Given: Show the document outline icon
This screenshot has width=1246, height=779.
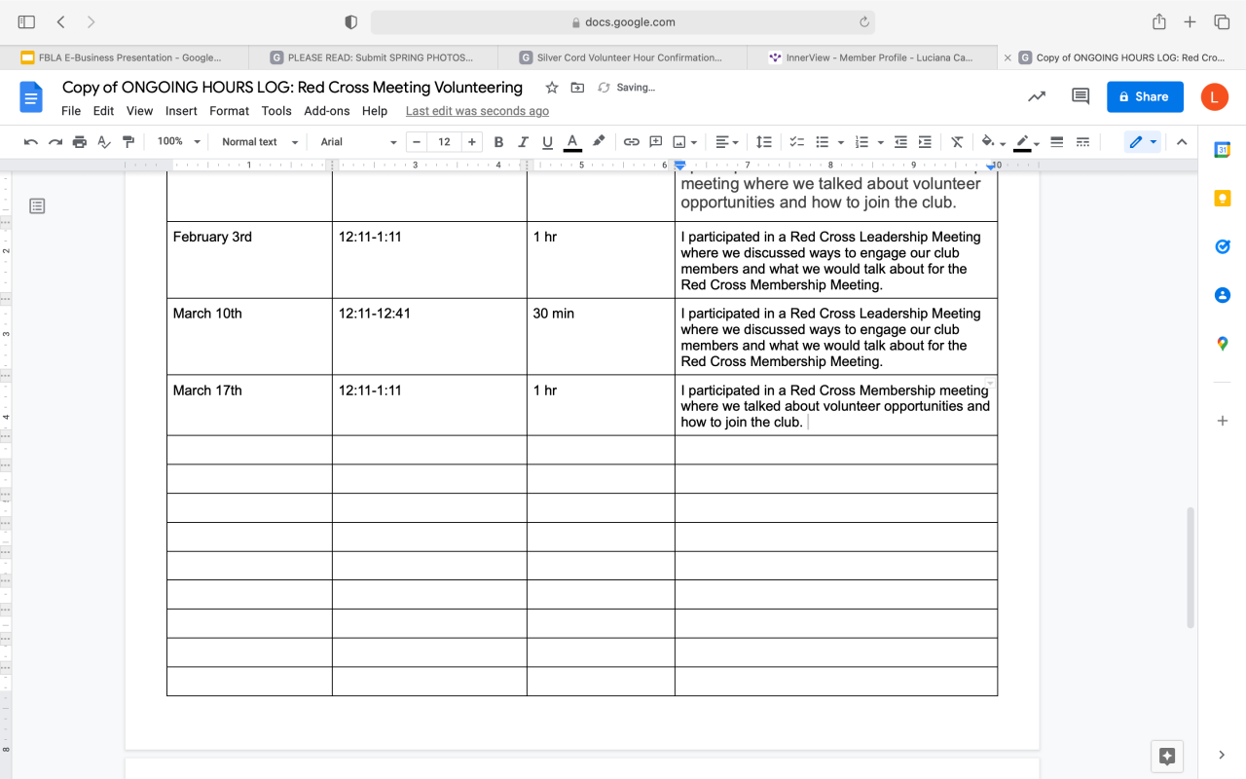Looking at the screenshot, I should [x=37, y=205].
